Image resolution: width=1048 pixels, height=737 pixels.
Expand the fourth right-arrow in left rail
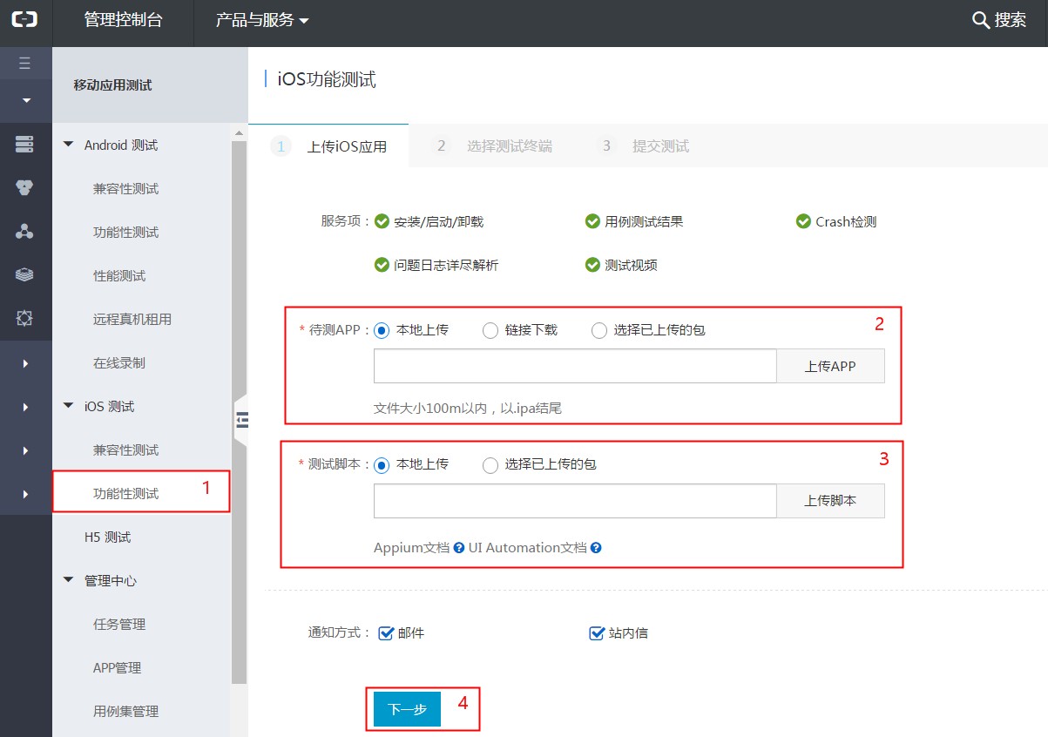(25, 494)
